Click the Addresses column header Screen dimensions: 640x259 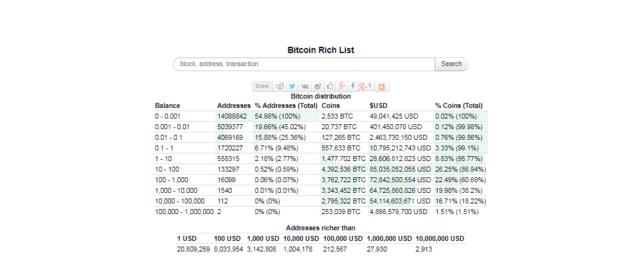pyautogui.click(x=234, y=105)
